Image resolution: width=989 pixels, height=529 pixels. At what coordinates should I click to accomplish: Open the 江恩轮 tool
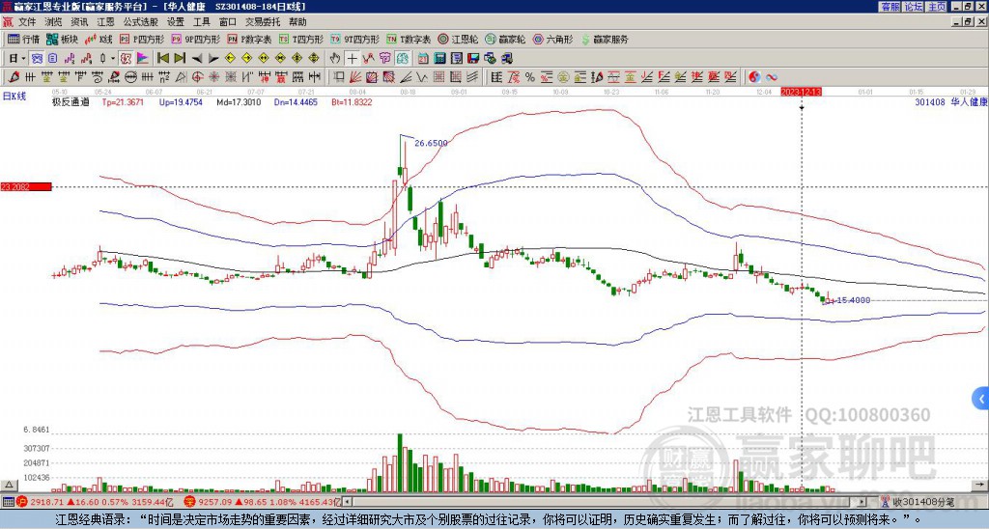pos(458,39)
